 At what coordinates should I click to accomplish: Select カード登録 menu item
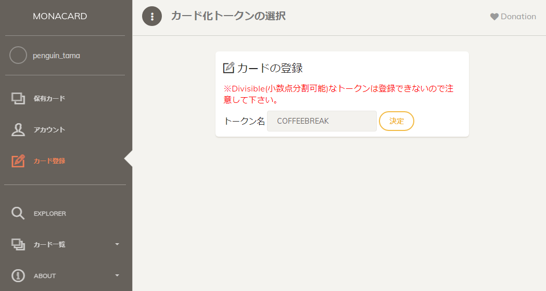coord(49,161)
